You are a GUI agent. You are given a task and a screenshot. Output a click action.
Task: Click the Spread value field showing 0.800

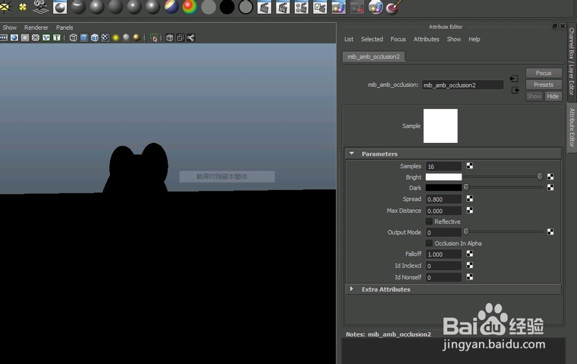tap(443, 199)
